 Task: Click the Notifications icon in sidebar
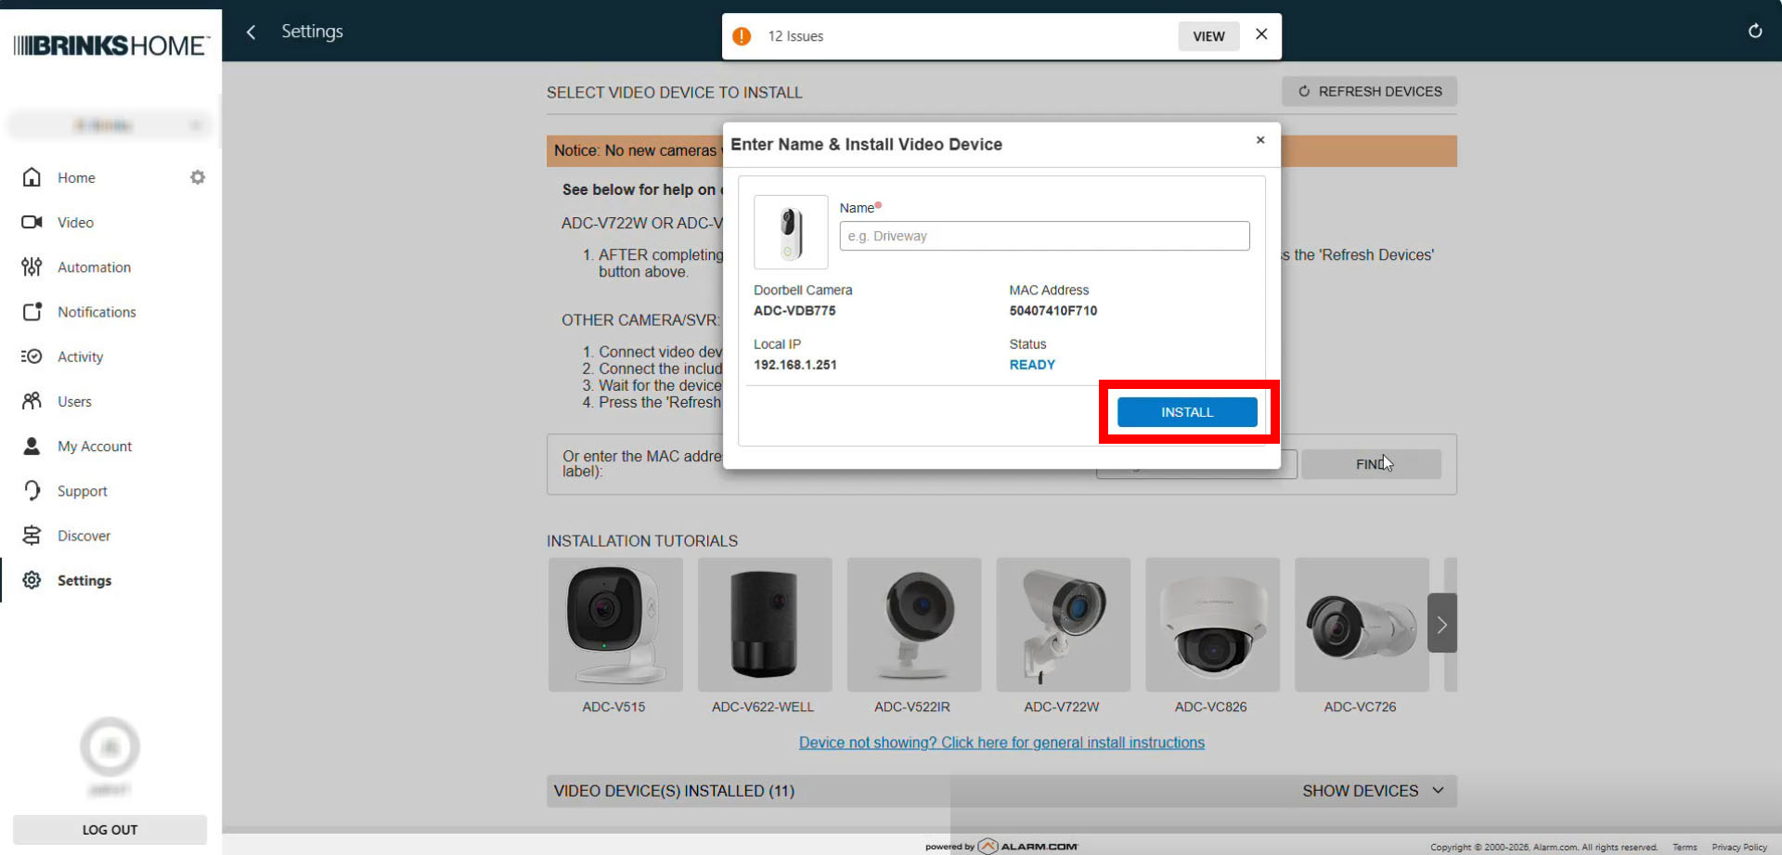(x=32, y=312)
